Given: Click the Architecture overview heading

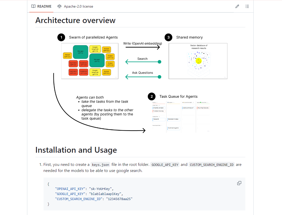Looking at the screenshot, I should (x=75, y=20).
